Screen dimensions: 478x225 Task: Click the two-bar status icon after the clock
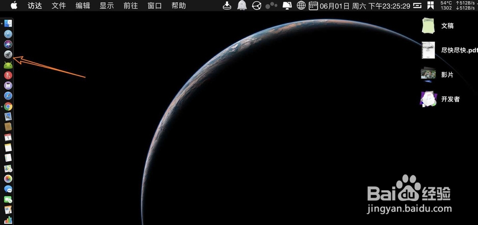click(x=418, y=5)
